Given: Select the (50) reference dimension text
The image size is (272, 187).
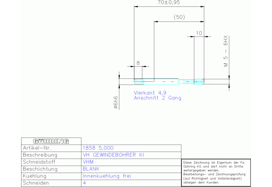Looking at the screenshot, I should [179, 17].
